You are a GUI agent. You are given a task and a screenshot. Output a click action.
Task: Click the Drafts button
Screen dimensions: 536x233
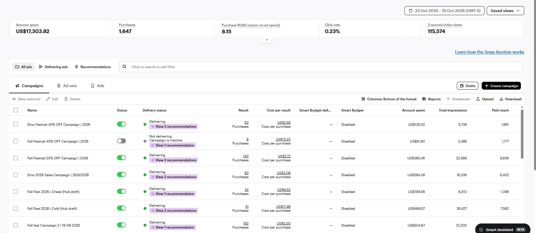467,86
